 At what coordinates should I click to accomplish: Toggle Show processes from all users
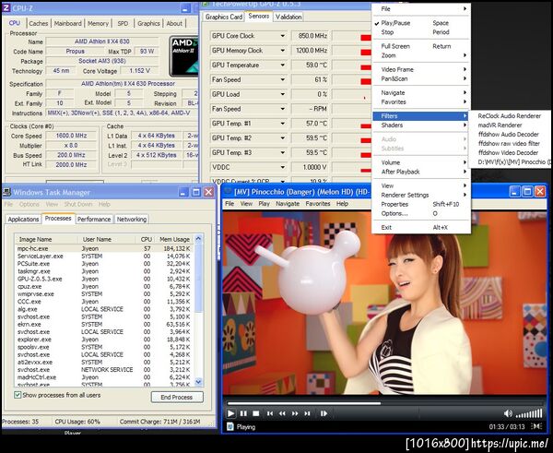[18, 395]
